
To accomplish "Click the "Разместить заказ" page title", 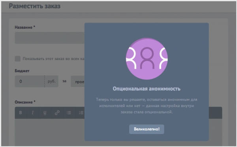I will click(35, 6).
